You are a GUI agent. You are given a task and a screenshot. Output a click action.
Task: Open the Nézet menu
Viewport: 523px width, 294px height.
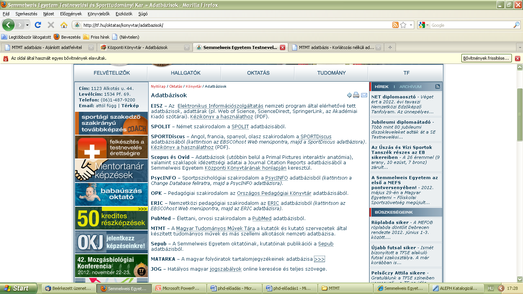tap(49, 13)
